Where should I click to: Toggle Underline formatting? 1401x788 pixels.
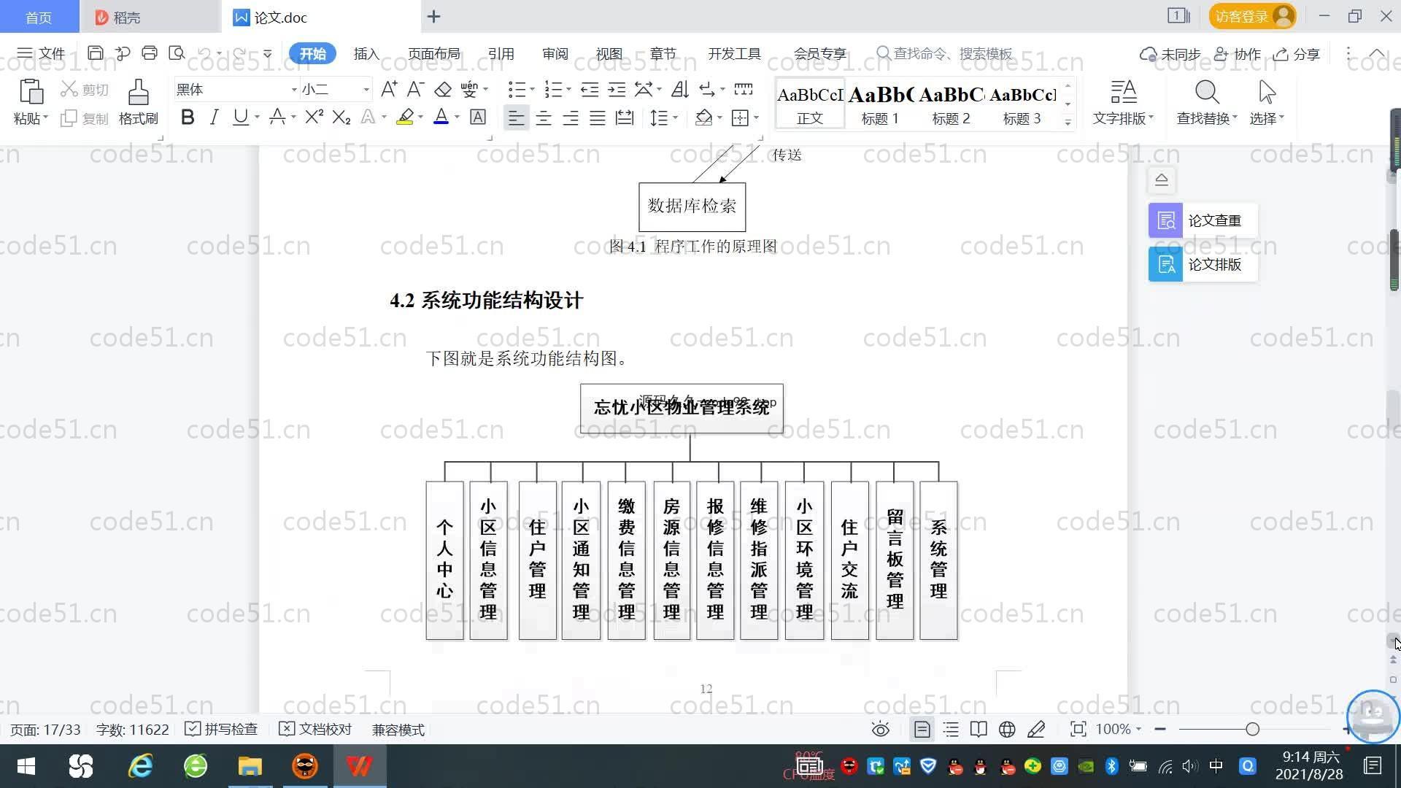[240, 117]
